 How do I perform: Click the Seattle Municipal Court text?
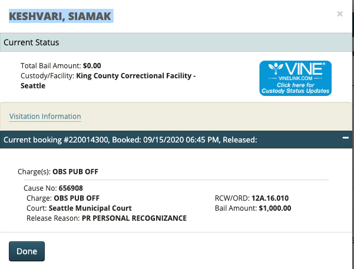(x=90, y=208)
